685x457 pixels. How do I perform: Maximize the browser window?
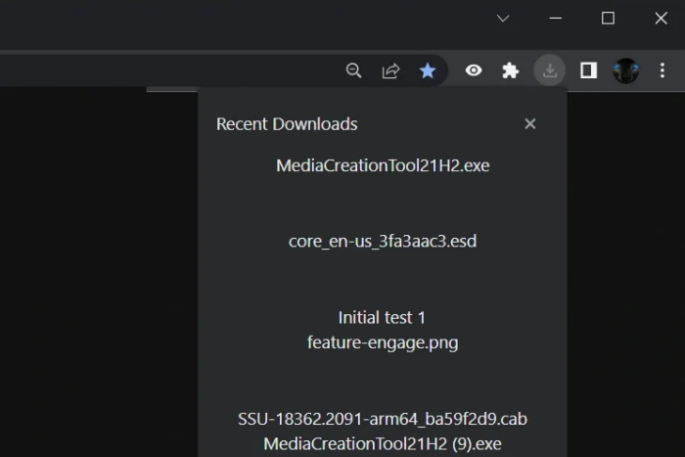[x=608, y=19]
